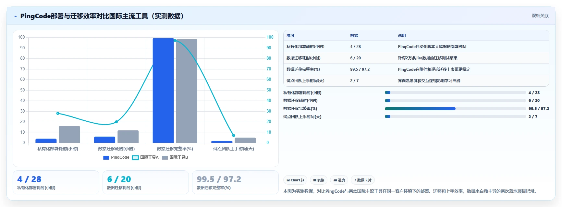Screen dimensions: 562x207
Task: Click the footer description starting 本图为实测数据
Action: click(411, 191)
